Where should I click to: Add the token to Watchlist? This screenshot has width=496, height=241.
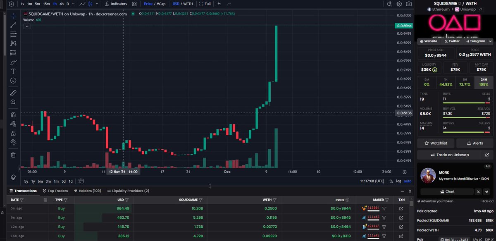tap(436, 143)
